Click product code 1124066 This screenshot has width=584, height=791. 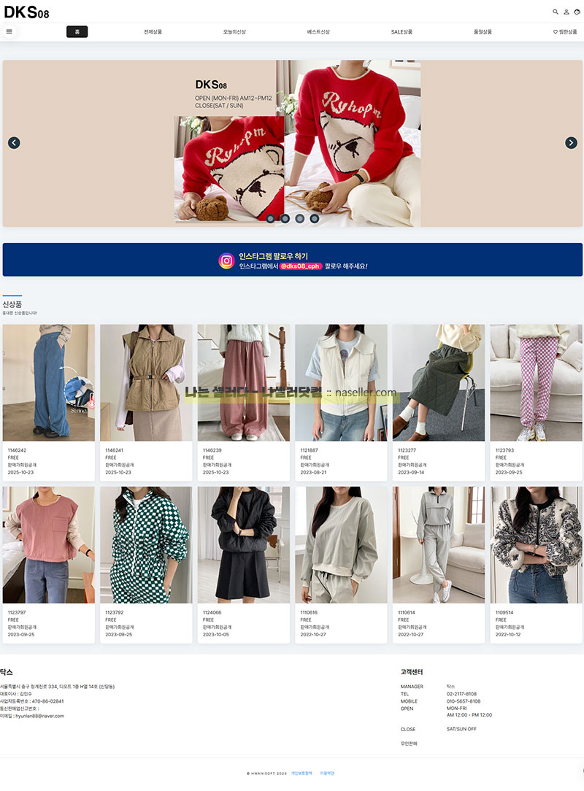pos(212,612)
